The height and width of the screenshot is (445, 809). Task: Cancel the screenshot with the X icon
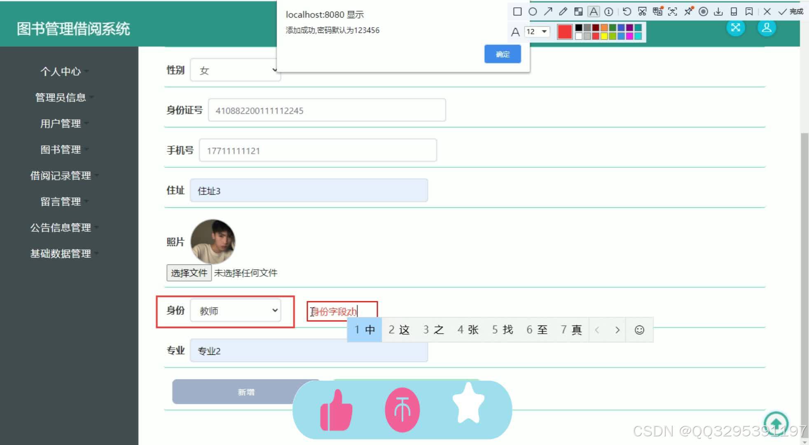point(767,12)
